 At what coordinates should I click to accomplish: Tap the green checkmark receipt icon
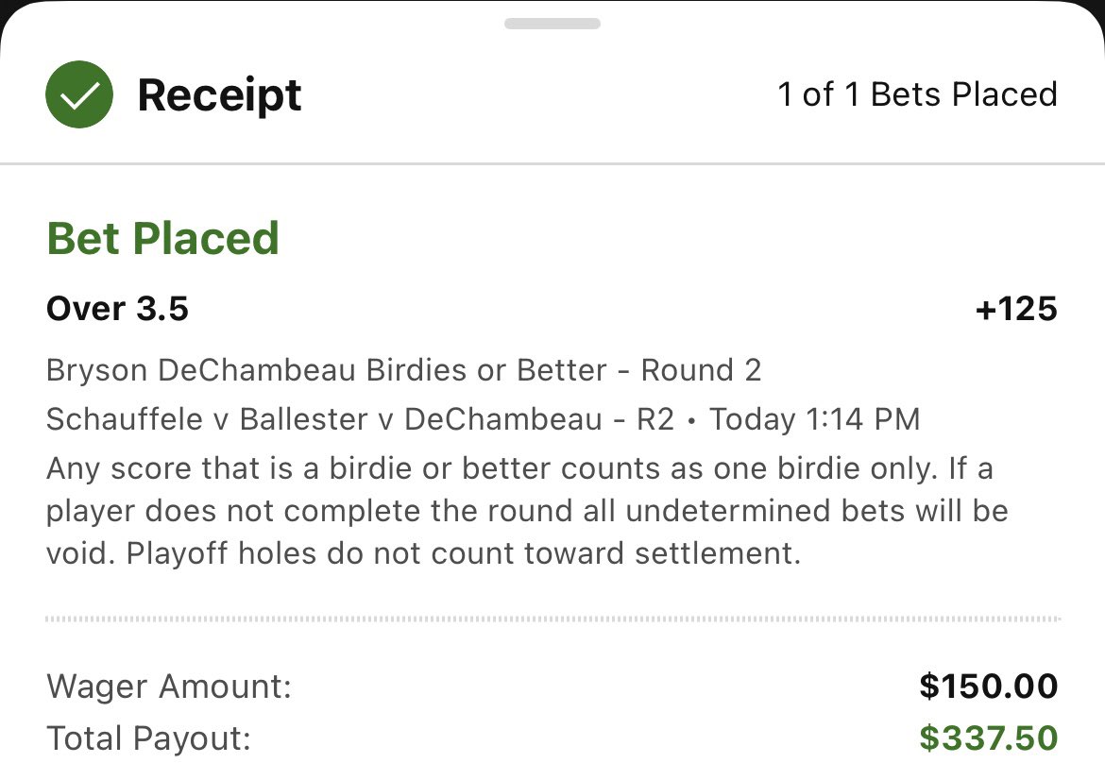(79, 94)
